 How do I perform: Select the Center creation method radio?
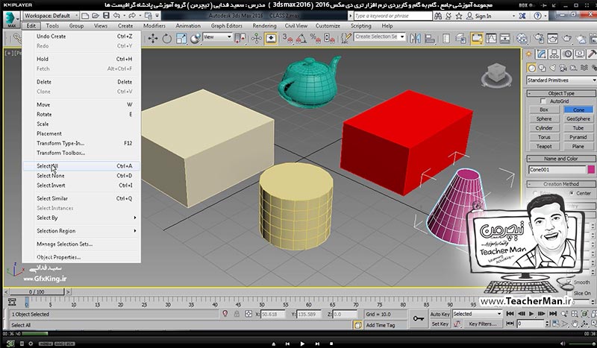pos(572,193)
